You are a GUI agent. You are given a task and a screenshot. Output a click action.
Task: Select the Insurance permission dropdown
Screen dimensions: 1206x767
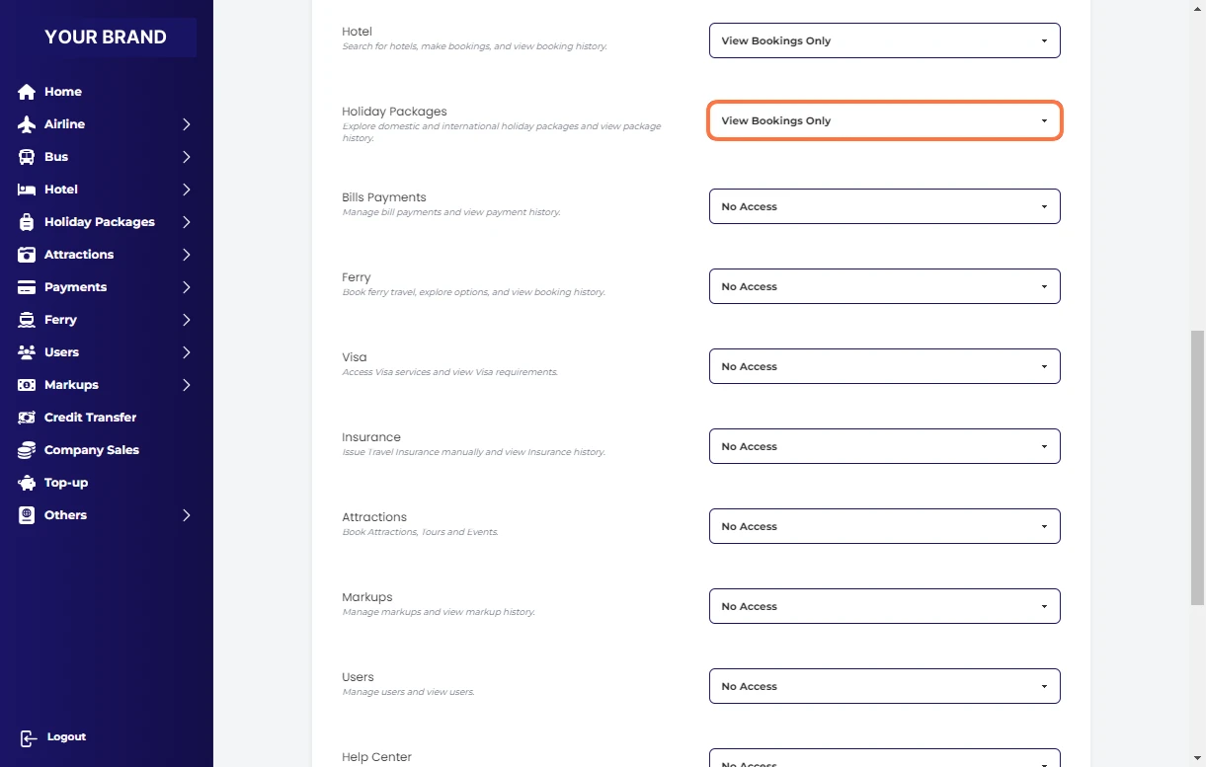(884, 446)
